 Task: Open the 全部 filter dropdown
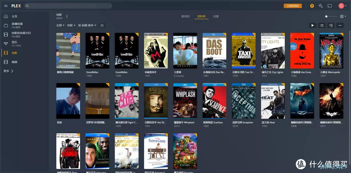point(60,25)
